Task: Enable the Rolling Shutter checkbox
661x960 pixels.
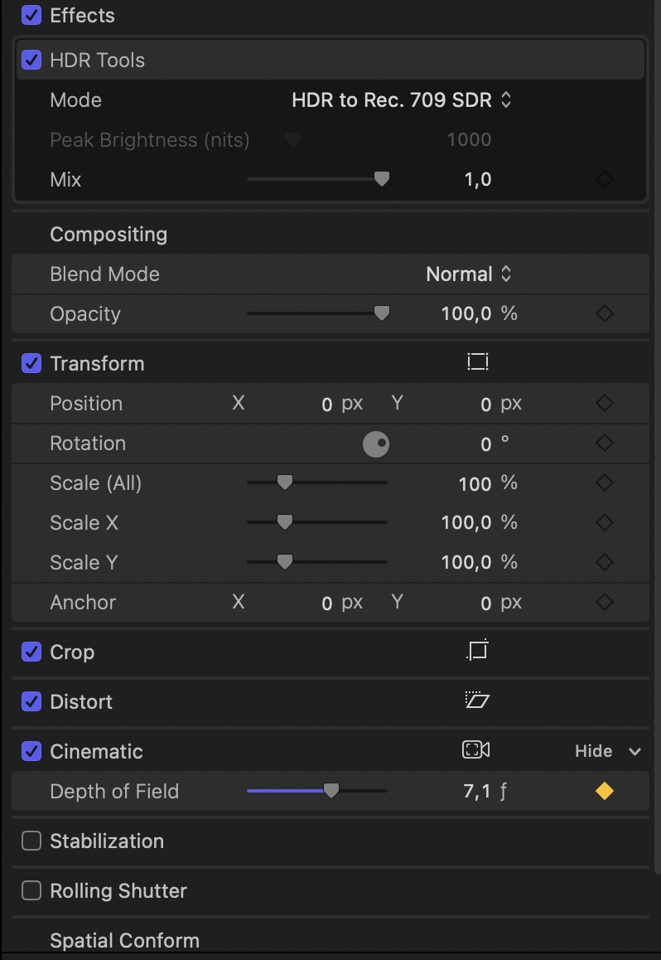Action: tap(31, 891)
